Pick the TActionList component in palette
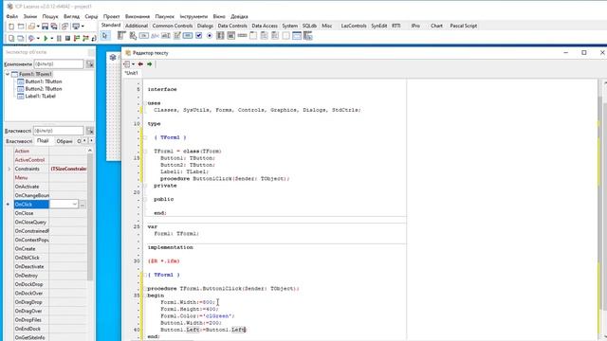The height and width of the screenshot is (341, 607). pos(307,36)
